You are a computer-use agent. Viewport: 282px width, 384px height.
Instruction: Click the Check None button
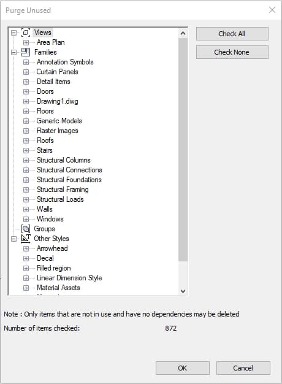(232, 52)
